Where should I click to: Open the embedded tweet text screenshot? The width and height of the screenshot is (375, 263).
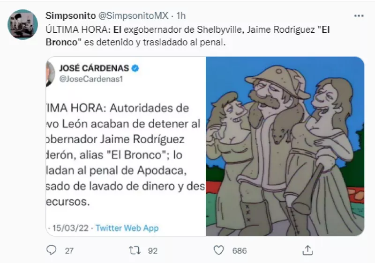[x=126, y=146]
